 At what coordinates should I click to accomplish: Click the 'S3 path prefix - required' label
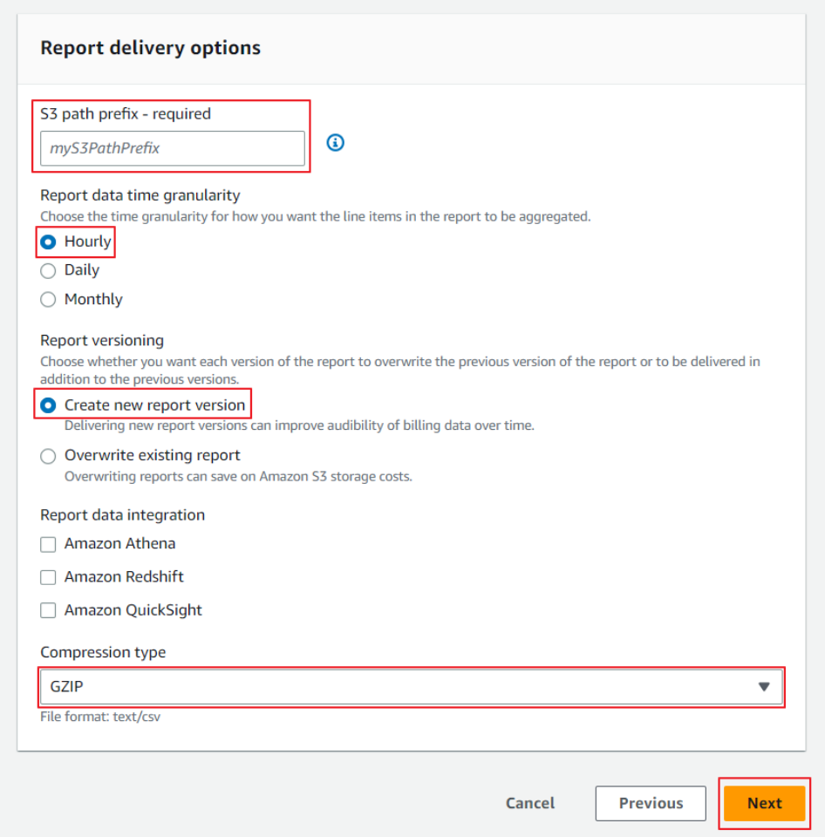pos(126,113)
